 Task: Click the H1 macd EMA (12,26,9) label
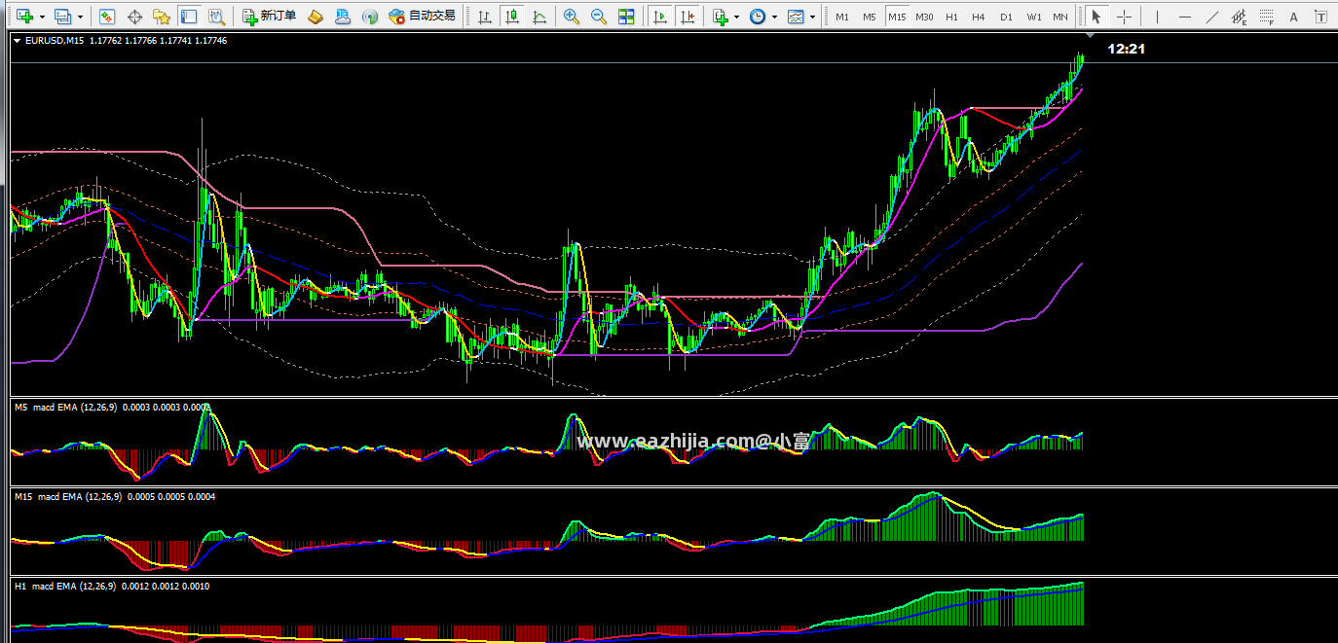[65, 587]
